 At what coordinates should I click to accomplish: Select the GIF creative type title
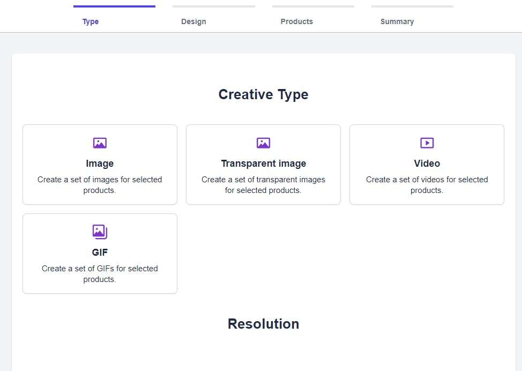(100, 253)
